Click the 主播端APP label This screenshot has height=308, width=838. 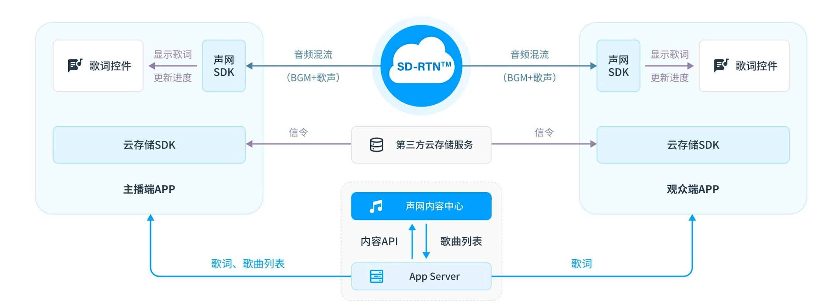tap(149, 189)
